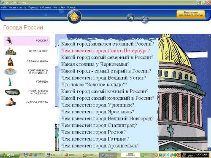Screen dimensions: 211x158
Task: Select the Реки, озера и океаны lake icon
Action: tap(12, 92)
